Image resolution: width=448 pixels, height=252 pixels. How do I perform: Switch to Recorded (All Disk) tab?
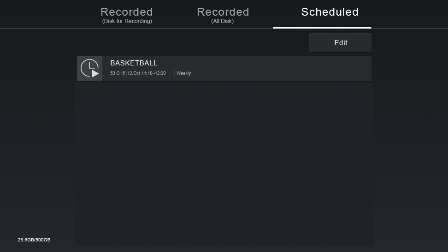pyautogui.click(x=223, y=15)
